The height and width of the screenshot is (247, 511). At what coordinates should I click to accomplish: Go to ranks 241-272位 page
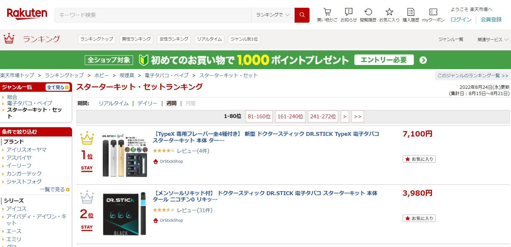[x=323, y=116]
